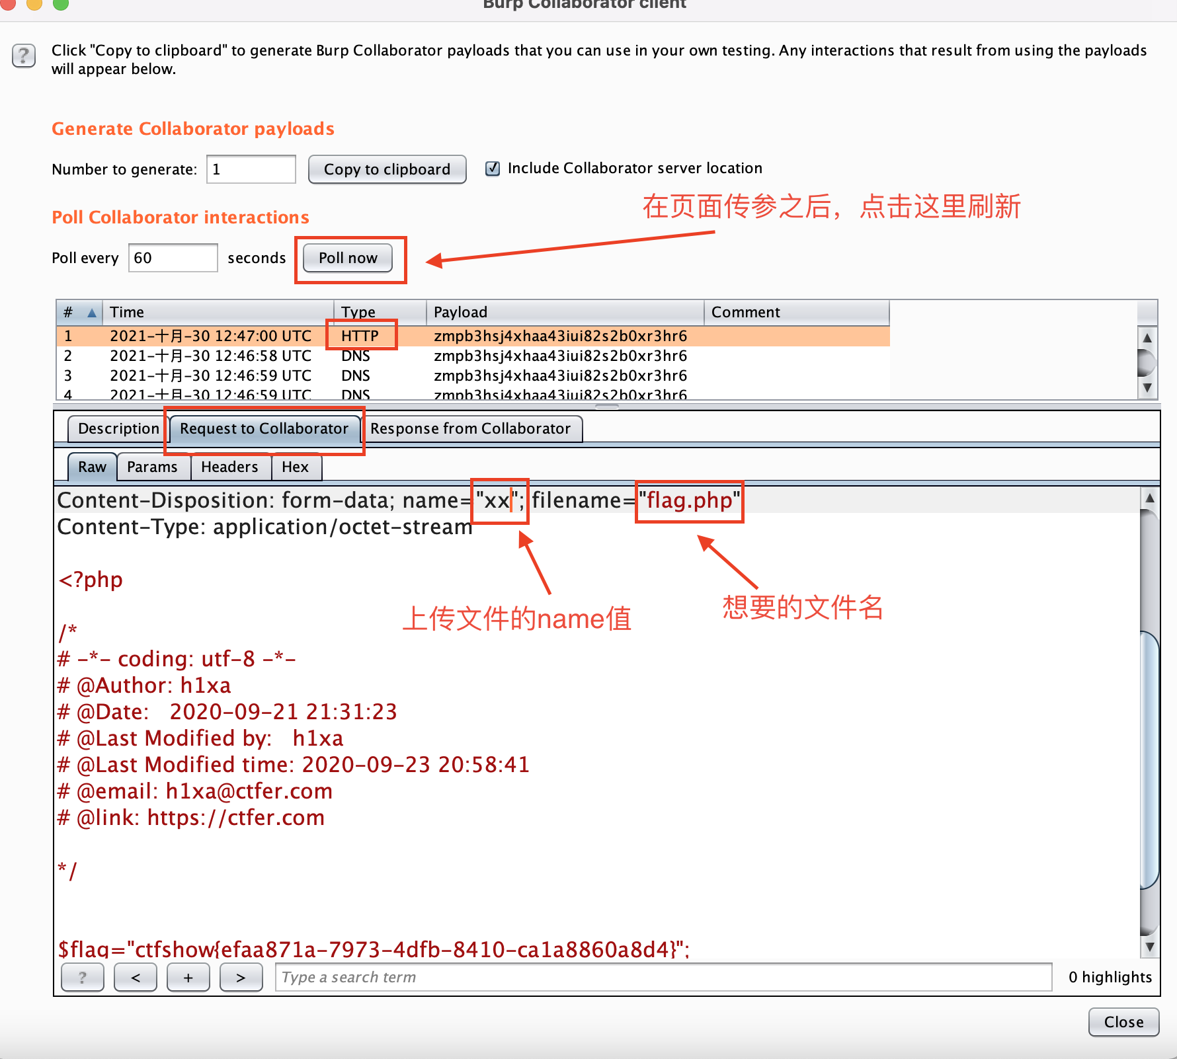Viewport: 1177px width, 1059px height.
Task: Click the "+" add search term icon
Action: (188, 977)
